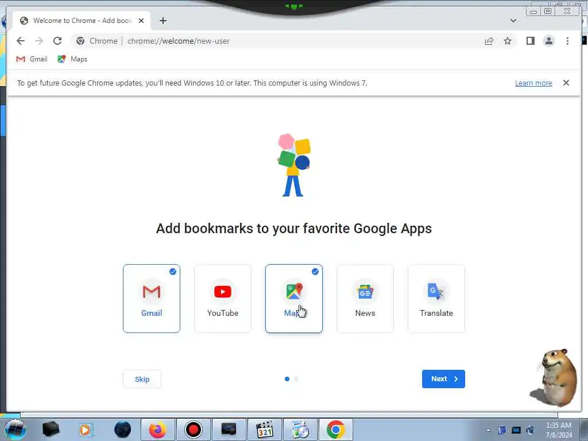Open the red record button app in taskbar
The width and height of the screenshot is (588, 441).
[x=194, y=430]
